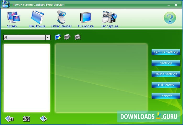183x125 pixels.
Task: Open Device Settings
Action: click(166, 74)
